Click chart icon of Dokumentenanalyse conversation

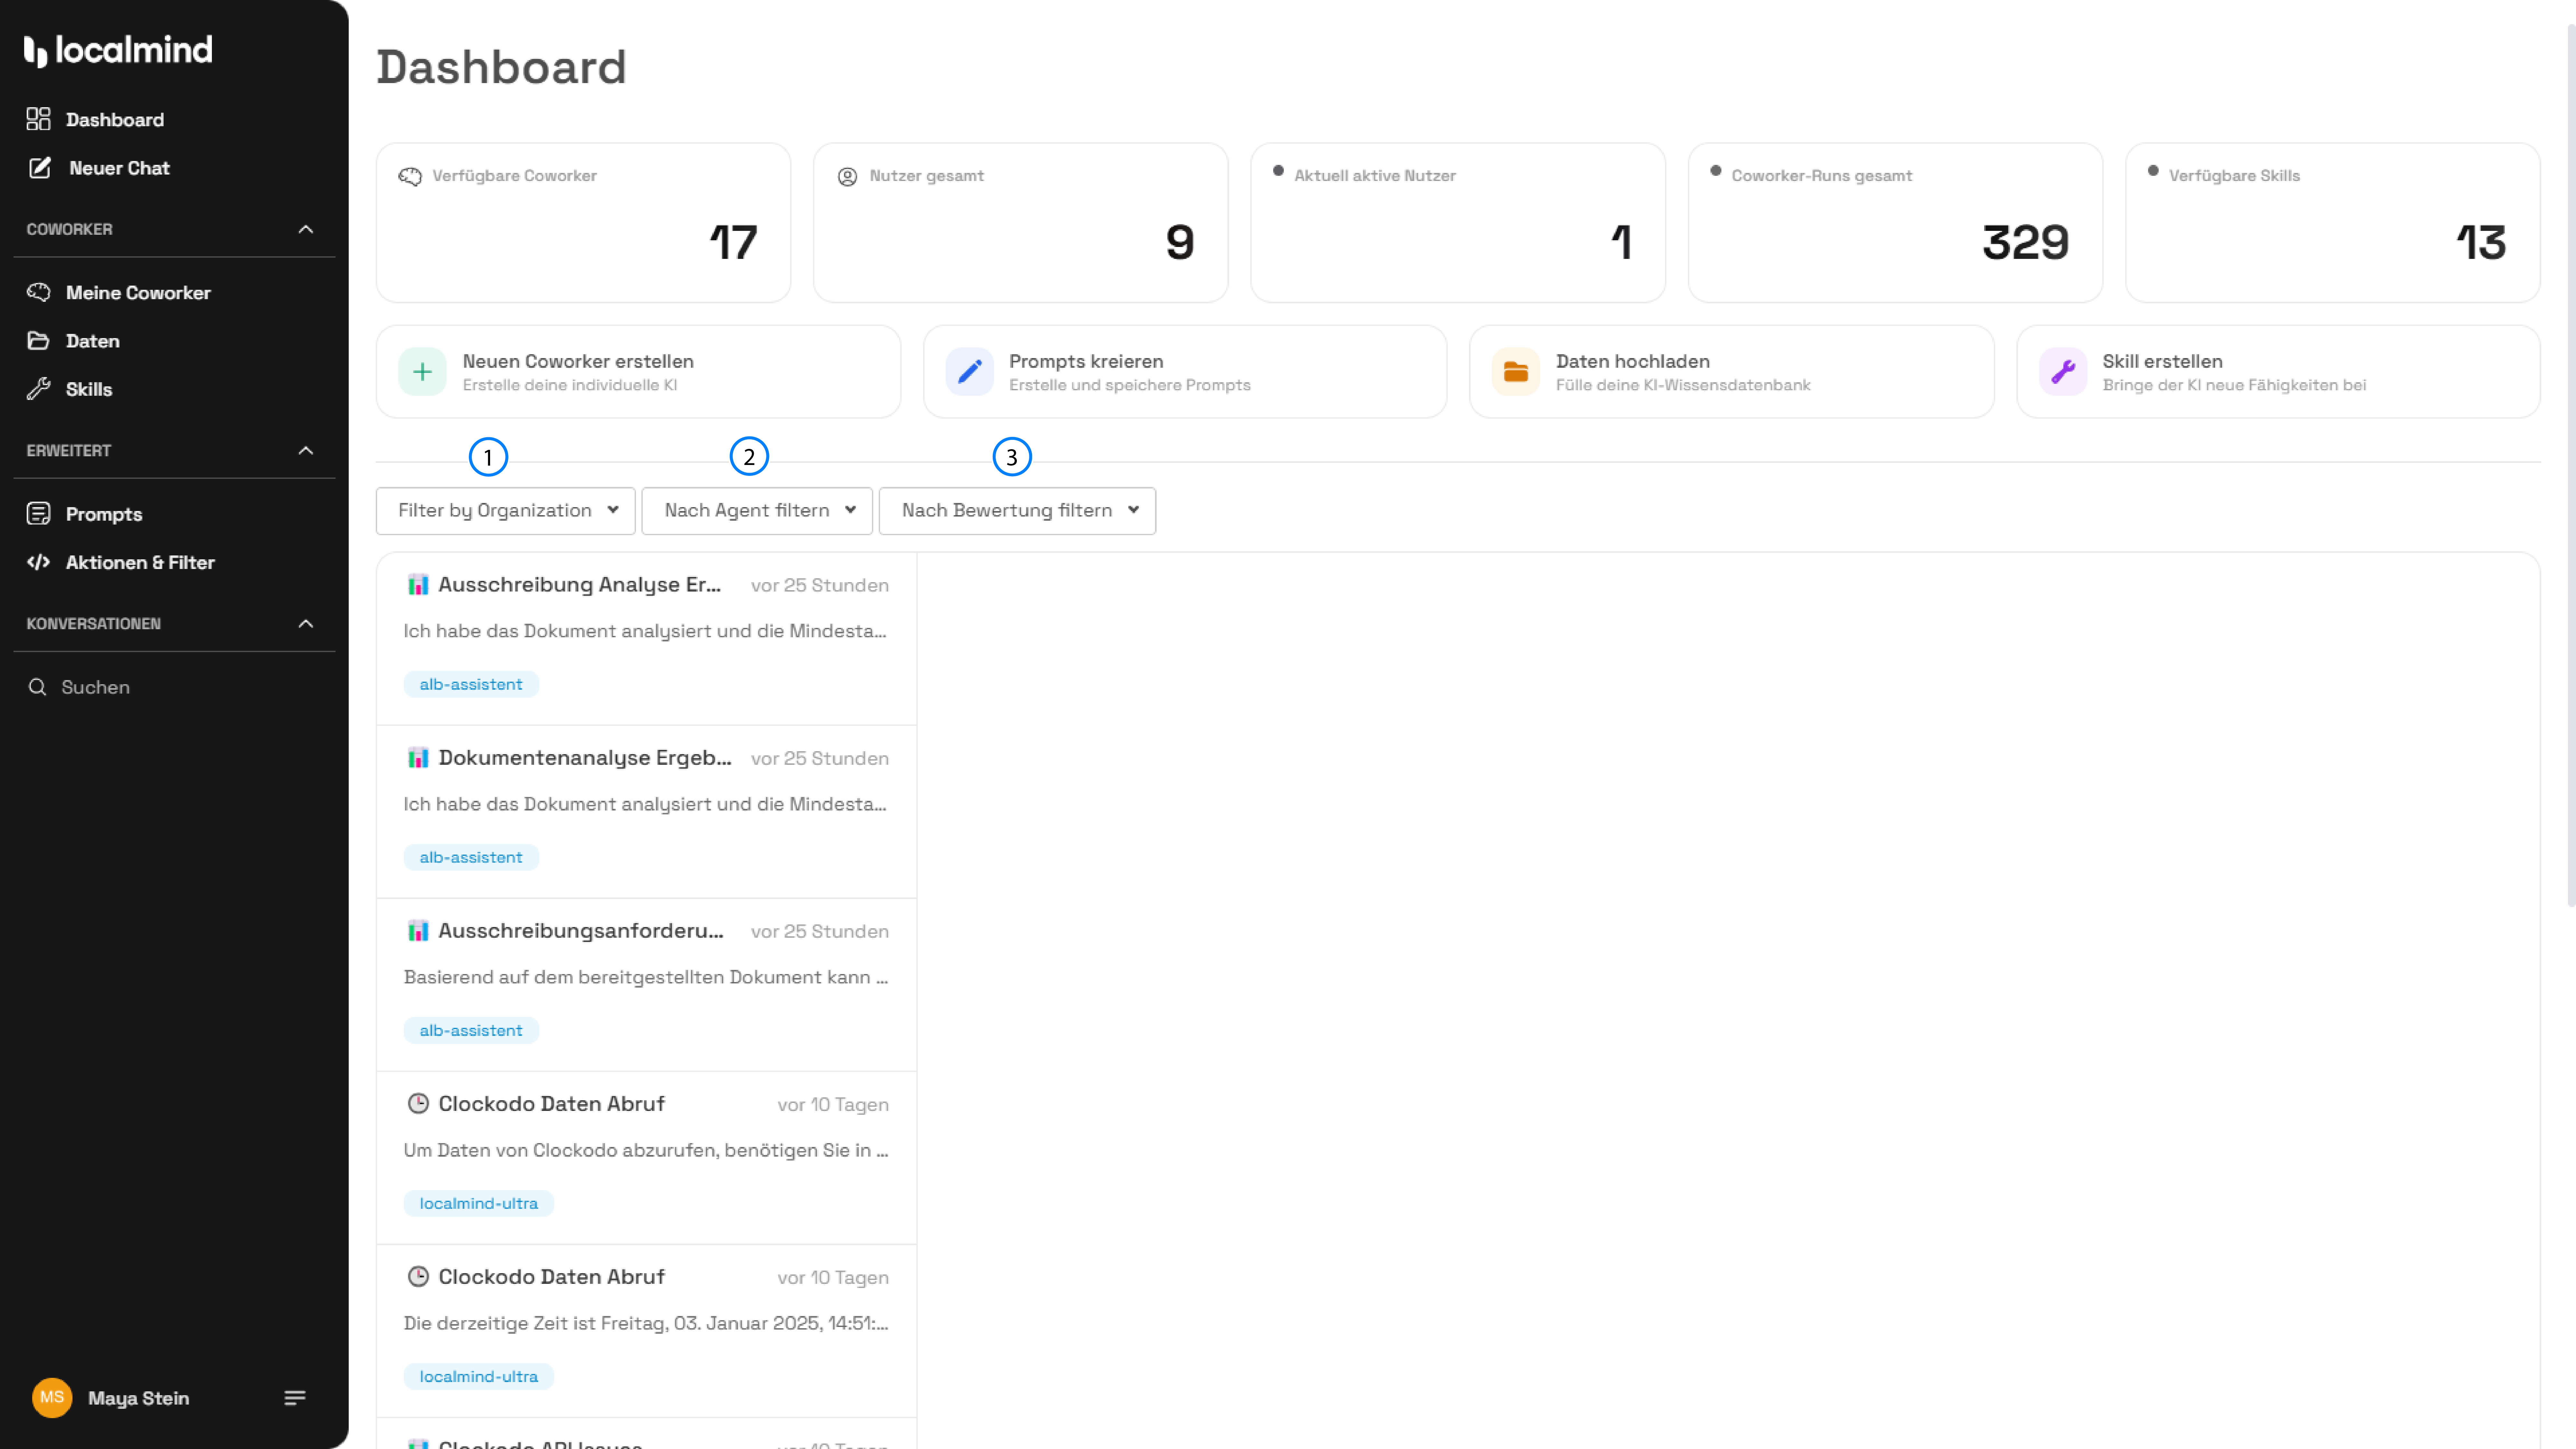click(418, 758)
